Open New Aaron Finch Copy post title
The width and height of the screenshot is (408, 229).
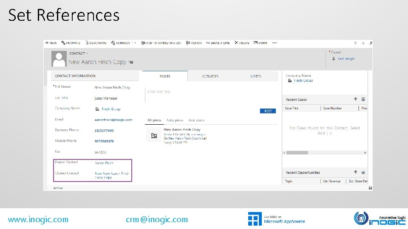pos(182,130)
